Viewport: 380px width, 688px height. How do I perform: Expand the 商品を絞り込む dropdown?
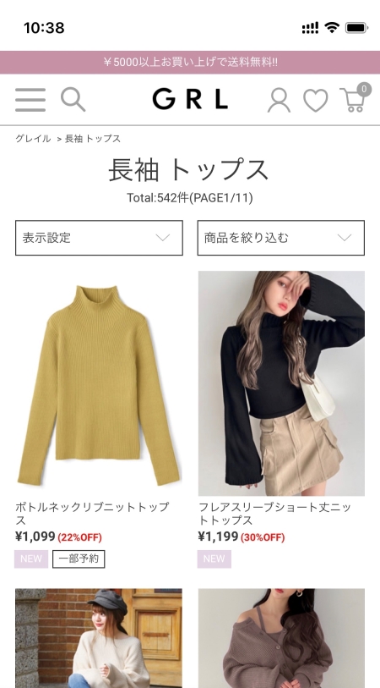pyautogui.click(x=280, y=238)
